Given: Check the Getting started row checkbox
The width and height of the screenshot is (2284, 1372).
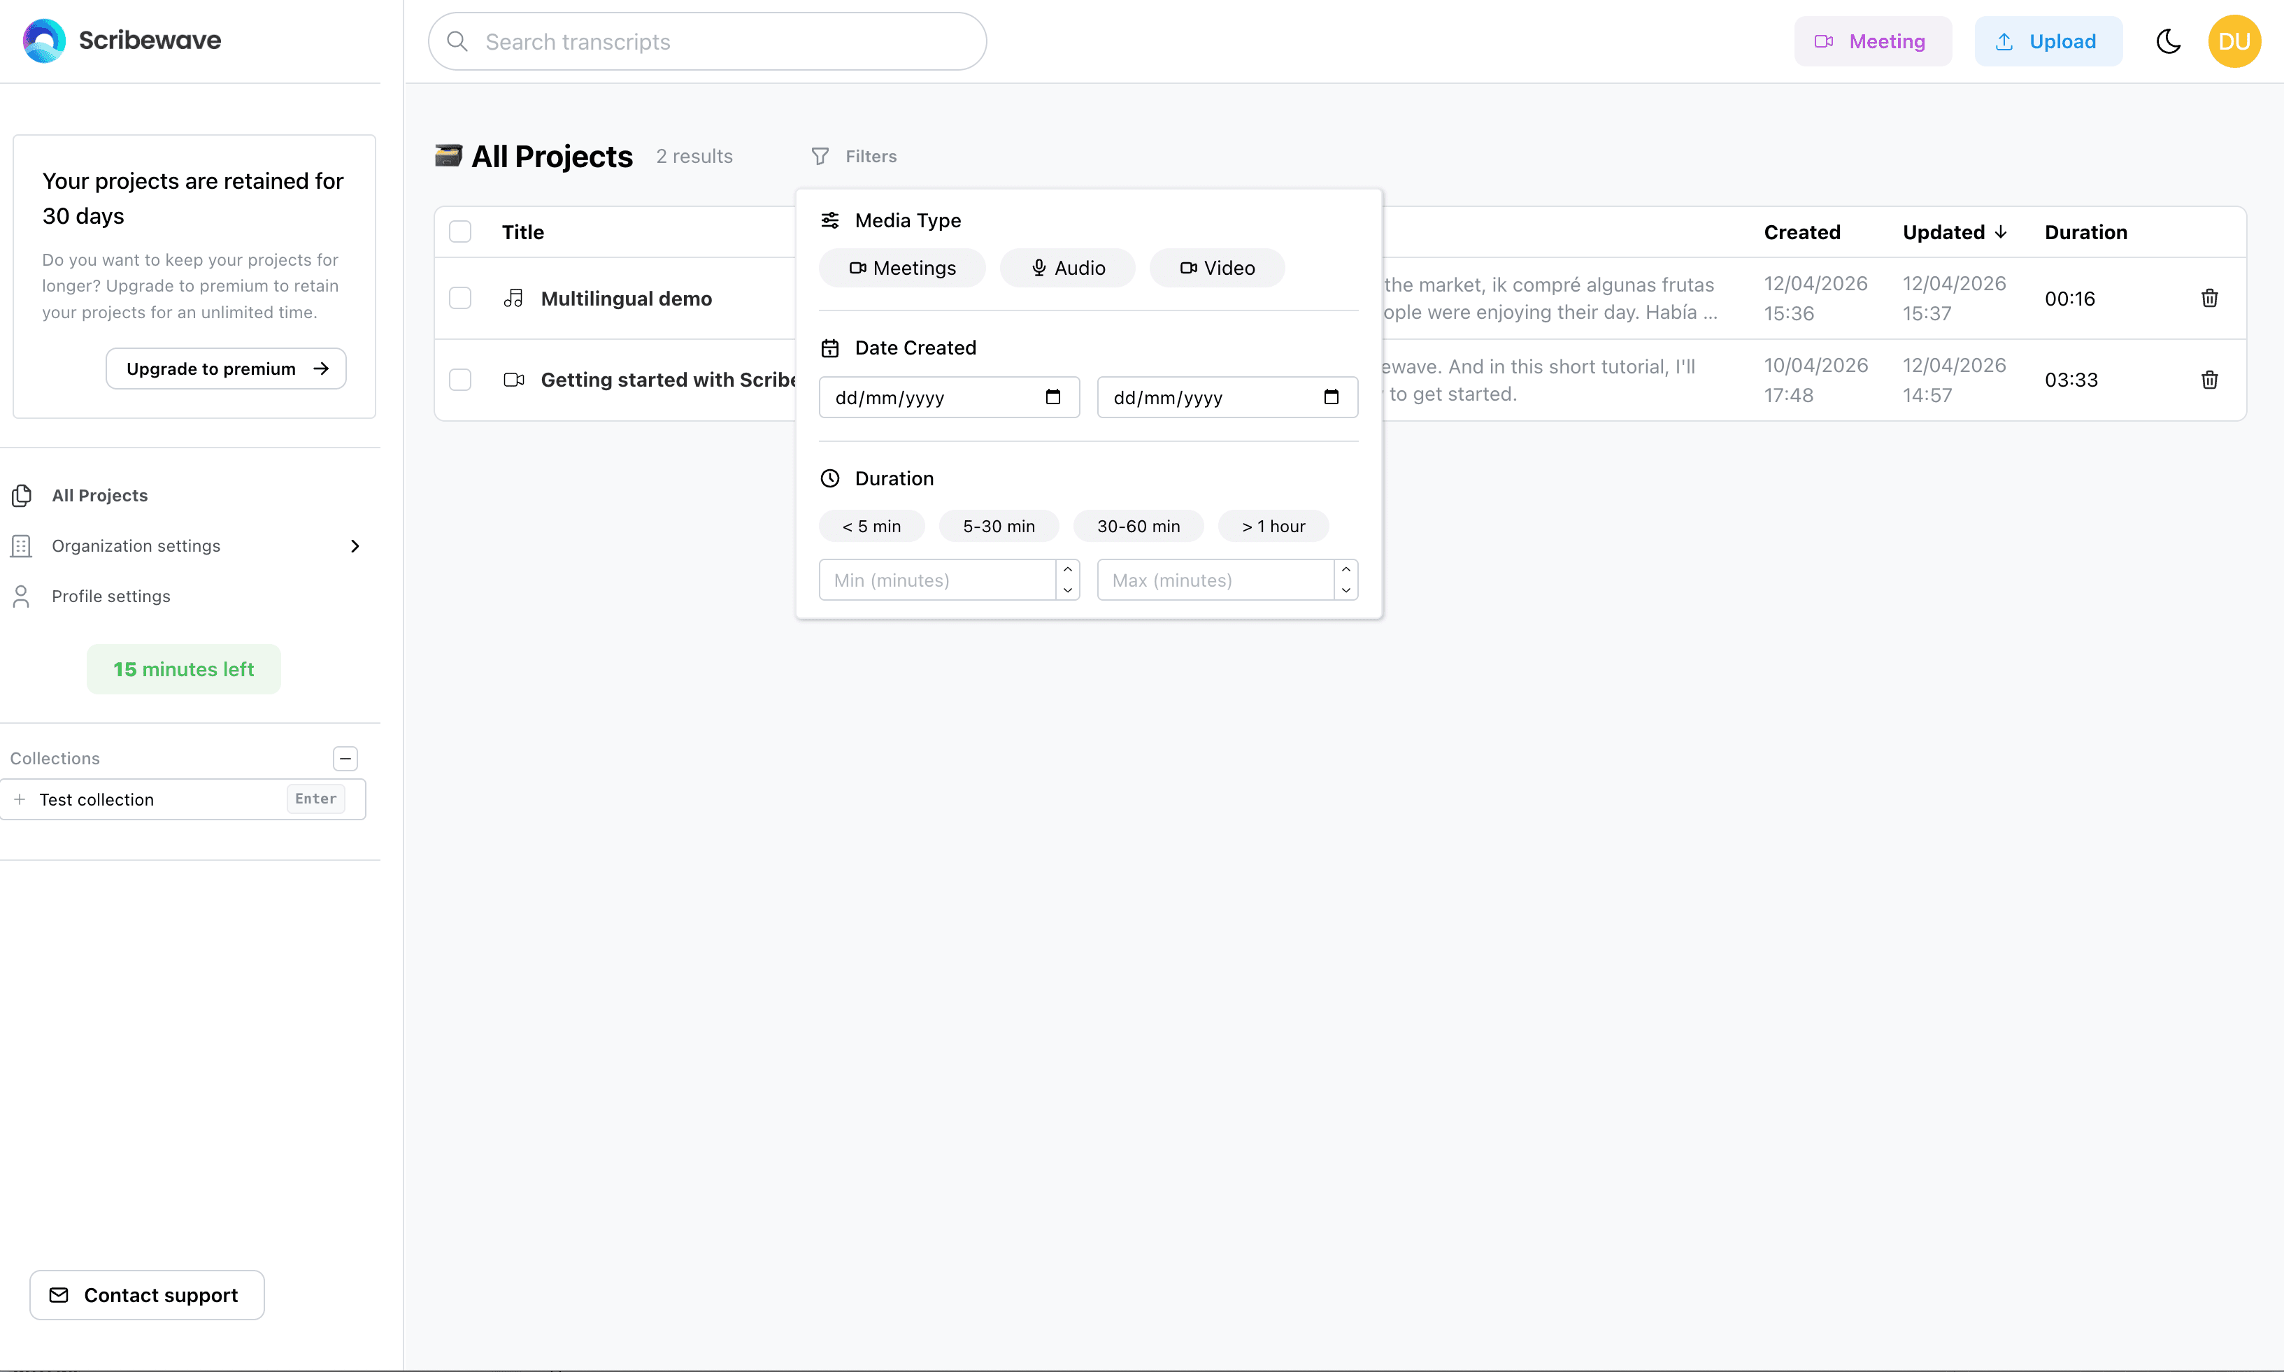Looking at the screenshot, I should (460, 379).
